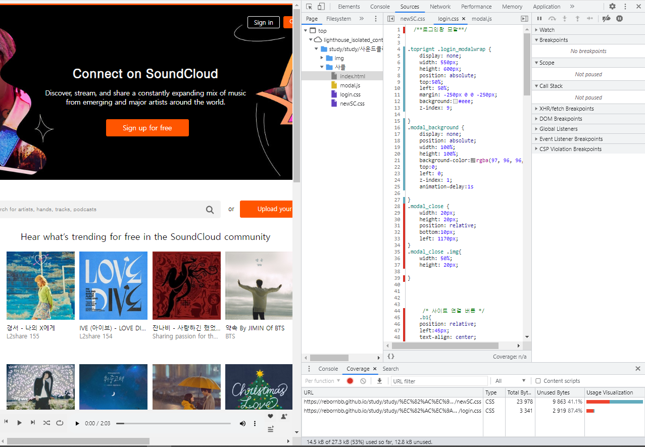Skip to previous track in player
Screen dimensions: 645x447
coord(6,422)
